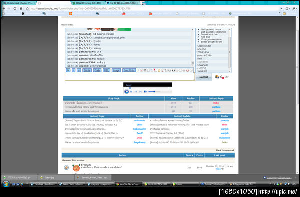This screenshot has width=300, height=197.
Task: Toggle chat sound speaker icon
Action: point(222,77)
